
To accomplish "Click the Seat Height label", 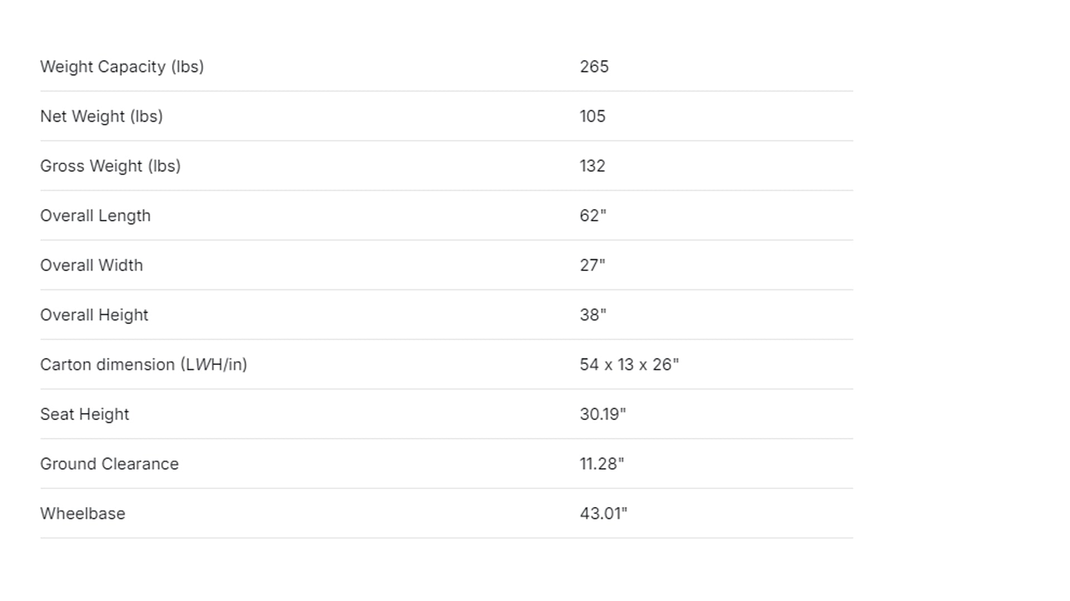I will point(85,414).
